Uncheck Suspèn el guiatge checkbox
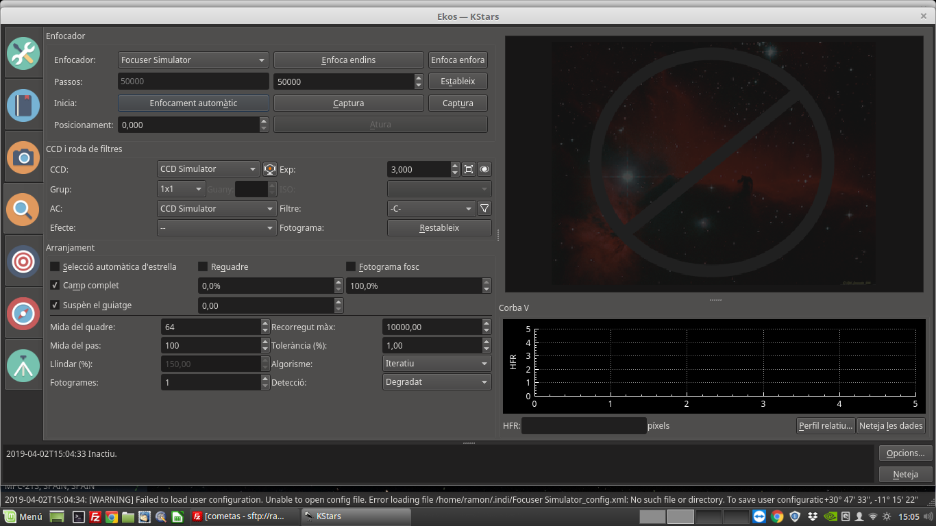 click(55, 305)
